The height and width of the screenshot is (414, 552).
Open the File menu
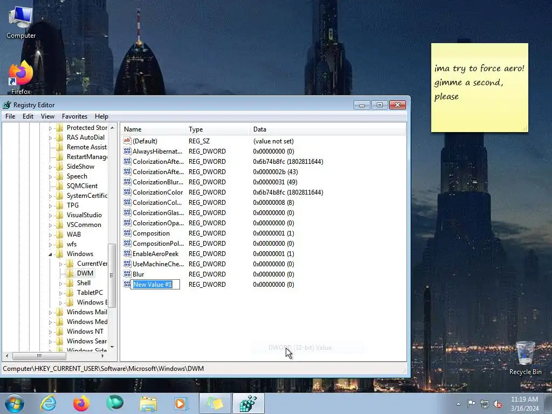click(x=10, y=116)
